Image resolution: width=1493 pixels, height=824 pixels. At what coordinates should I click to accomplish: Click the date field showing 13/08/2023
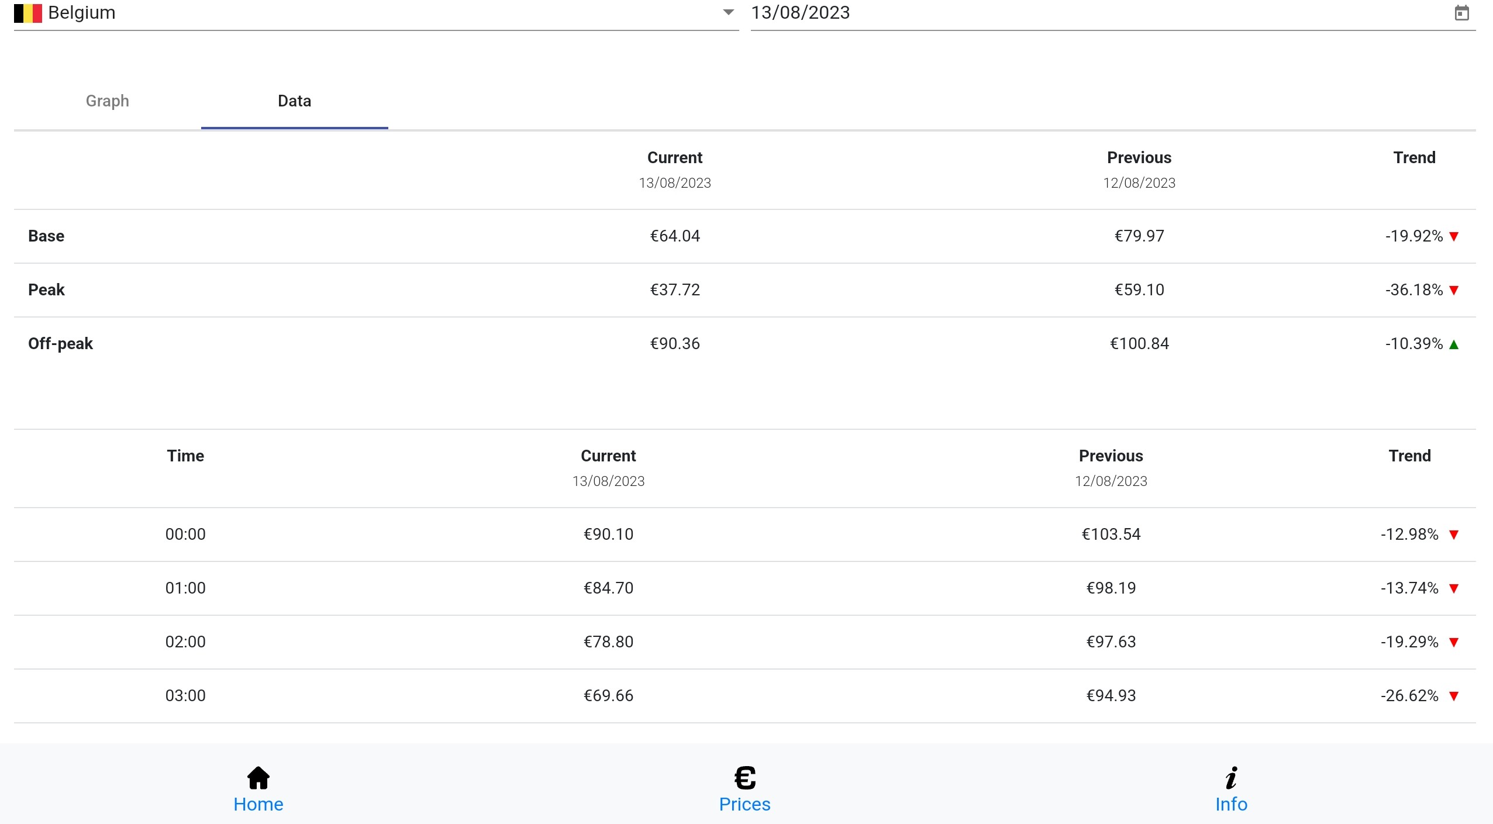click(800, 13)
